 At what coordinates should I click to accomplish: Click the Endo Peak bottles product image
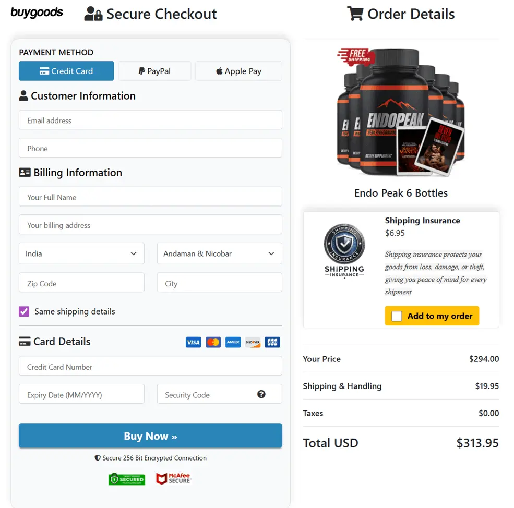(x=400, y=112)
